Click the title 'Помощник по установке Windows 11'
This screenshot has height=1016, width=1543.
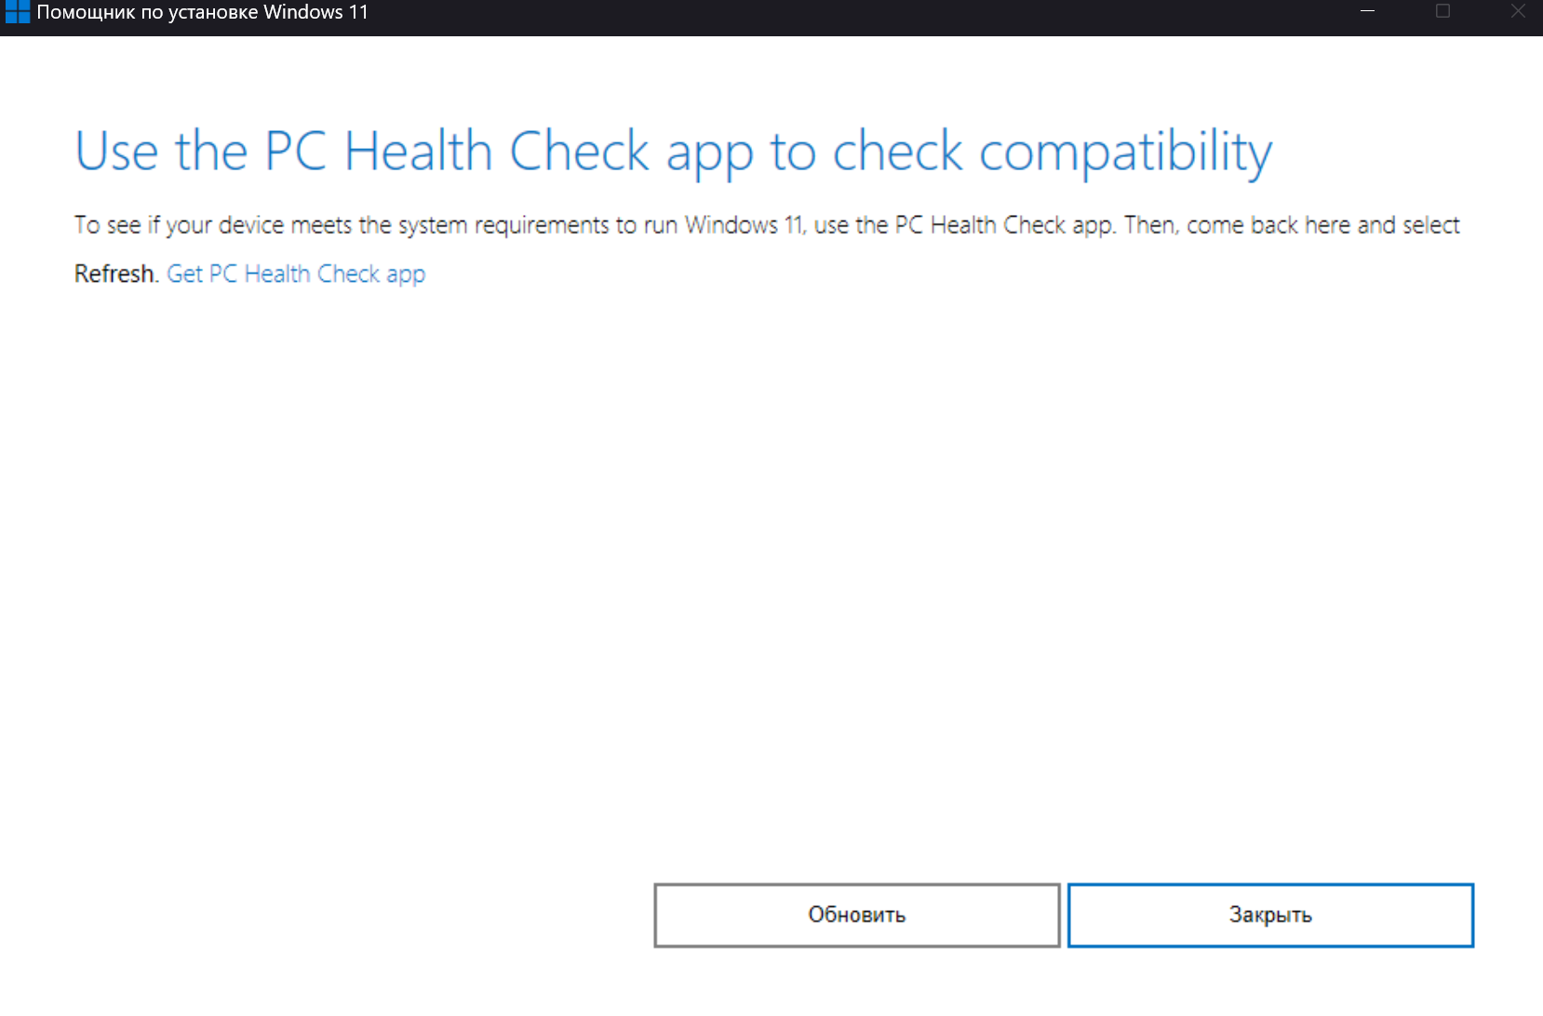coord(203,12)
